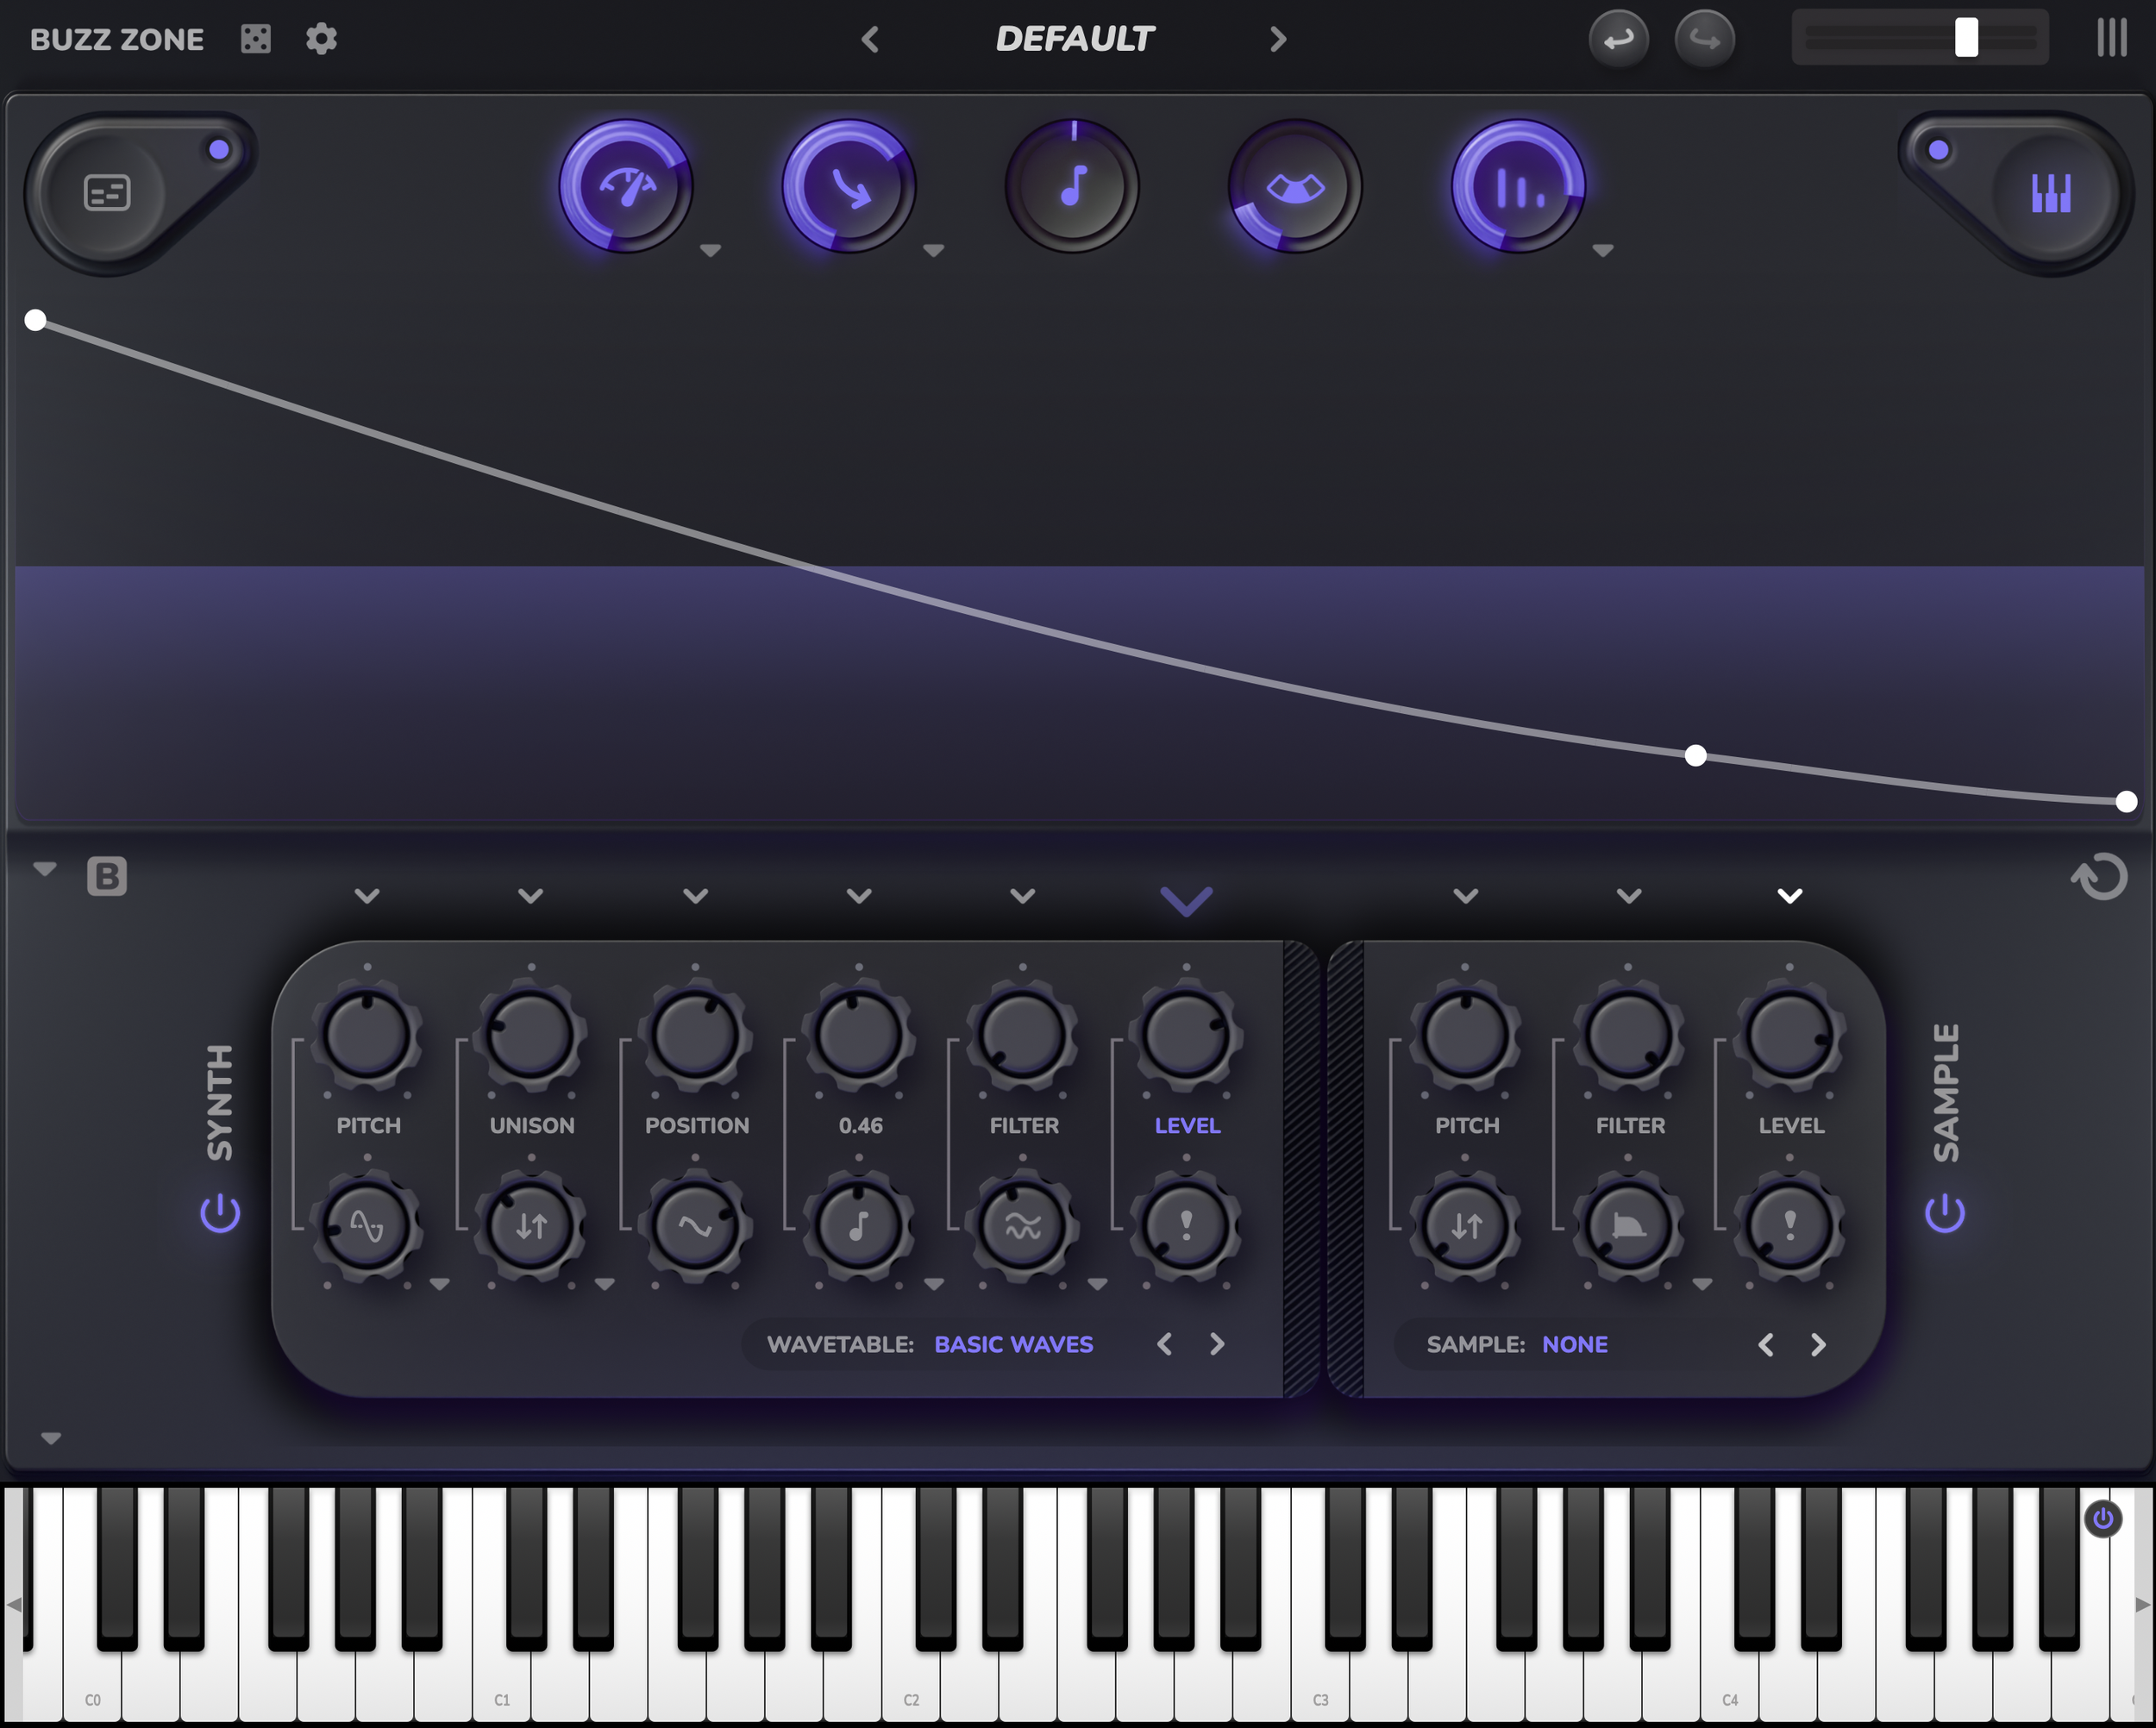Select the curved arrow glide knob
The image size is (2156, 1728).
click(848, 186)
